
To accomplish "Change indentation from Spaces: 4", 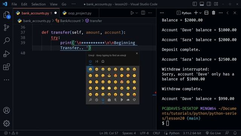I will coord(129,133).
